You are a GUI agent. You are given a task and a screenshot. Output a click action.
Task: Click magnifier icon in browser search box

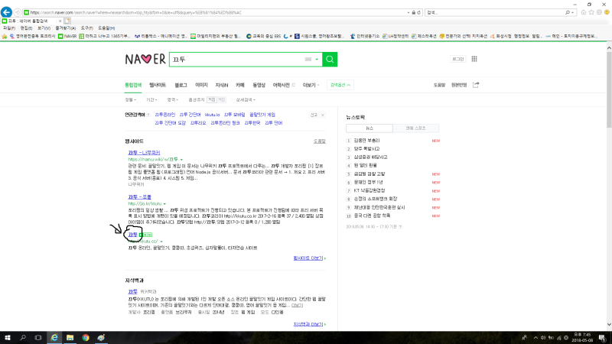568,12
